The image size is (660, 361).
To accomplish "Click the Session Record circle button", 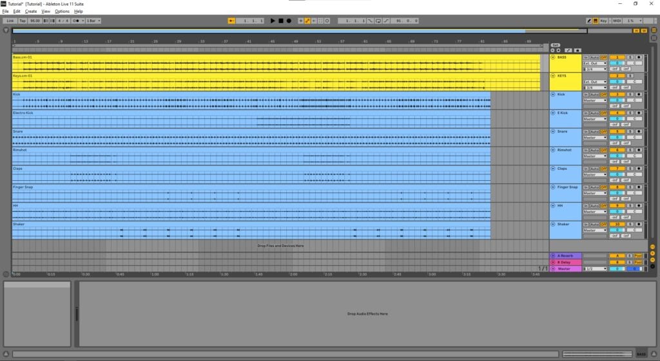I will (327, 21).
